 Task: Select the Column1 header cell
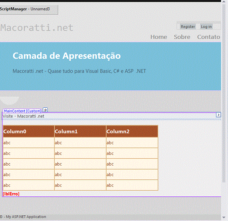point(80,131)
